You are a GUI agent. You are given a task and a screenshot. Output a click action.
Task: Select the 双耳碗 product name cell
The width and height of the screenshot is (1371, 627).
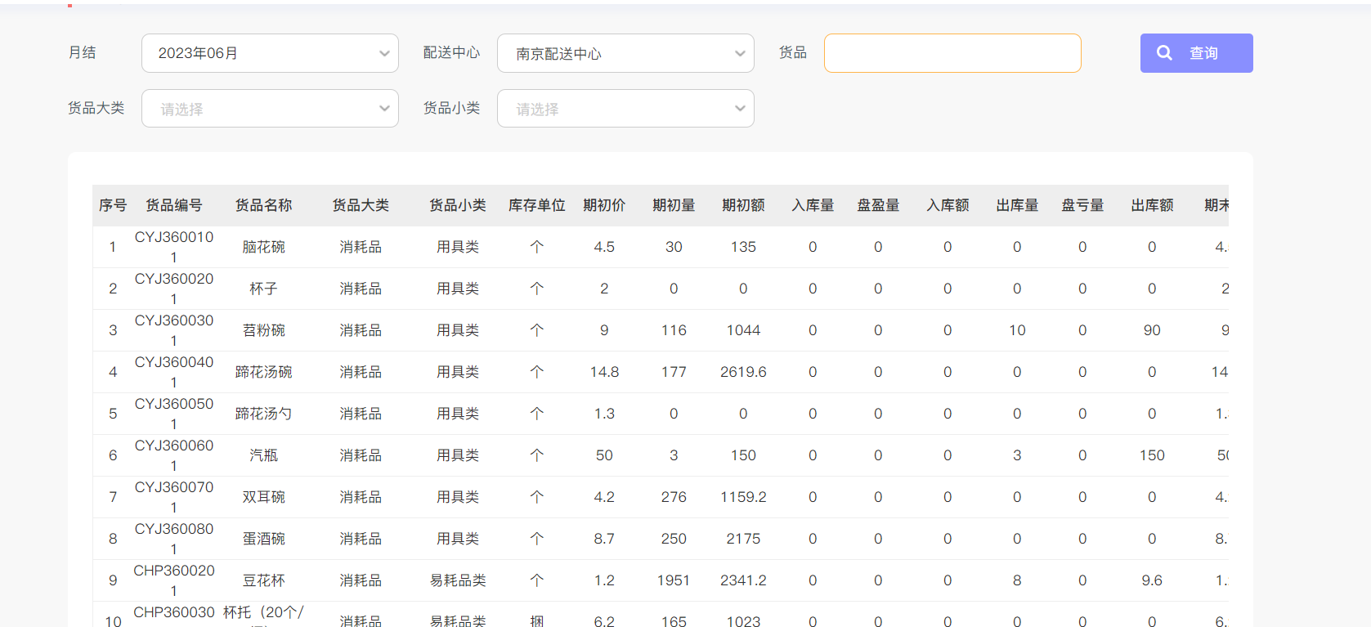(263, 497)
